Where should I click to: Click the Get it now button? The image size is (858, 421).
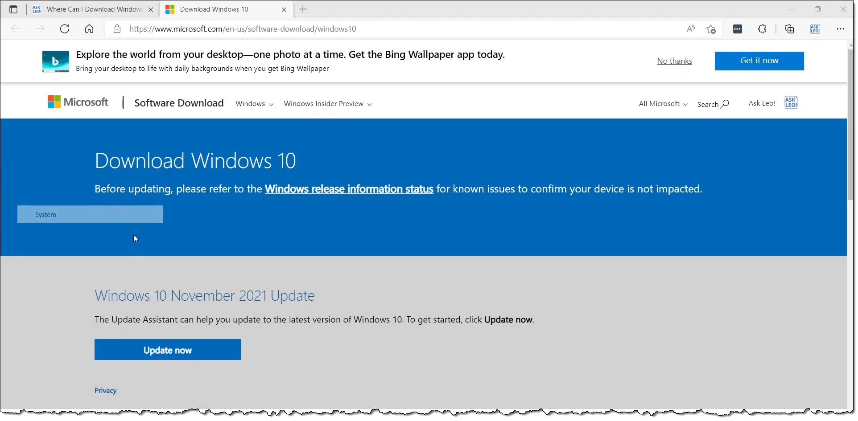point(759,61)
